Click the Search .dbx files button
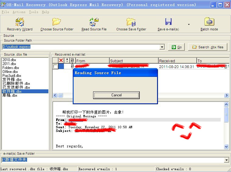Viewport: 231px width, 172px height. [x=208, y=47]
